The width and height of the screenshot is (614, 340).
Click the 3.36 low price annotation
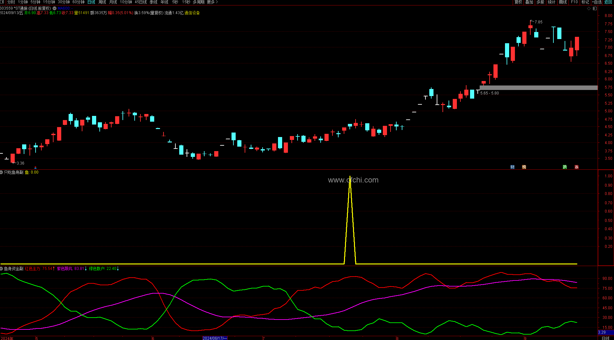(x=21, y=163)
